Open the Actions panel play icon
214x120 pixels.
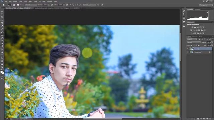pos(184,14)
